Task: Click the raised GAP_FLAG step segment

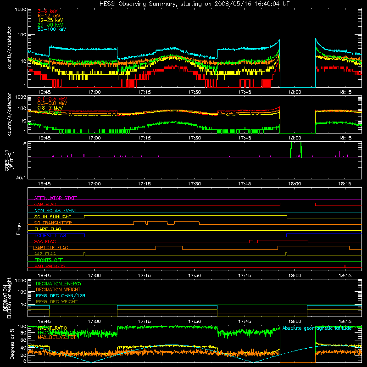Action: click(298, 203)
